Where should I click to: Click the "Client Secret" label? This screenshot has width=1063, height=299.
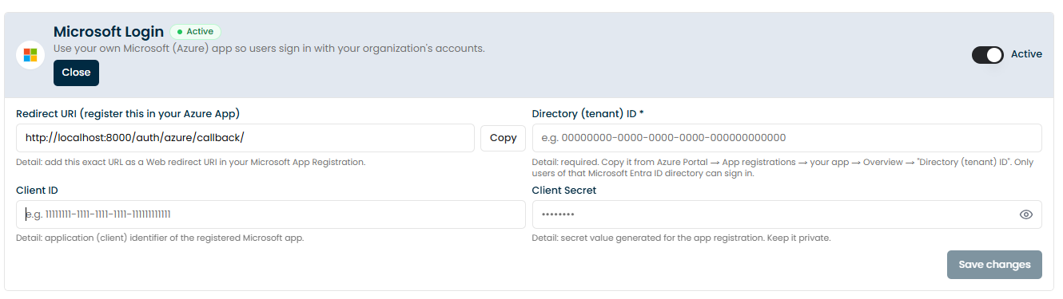coord(564,191)
